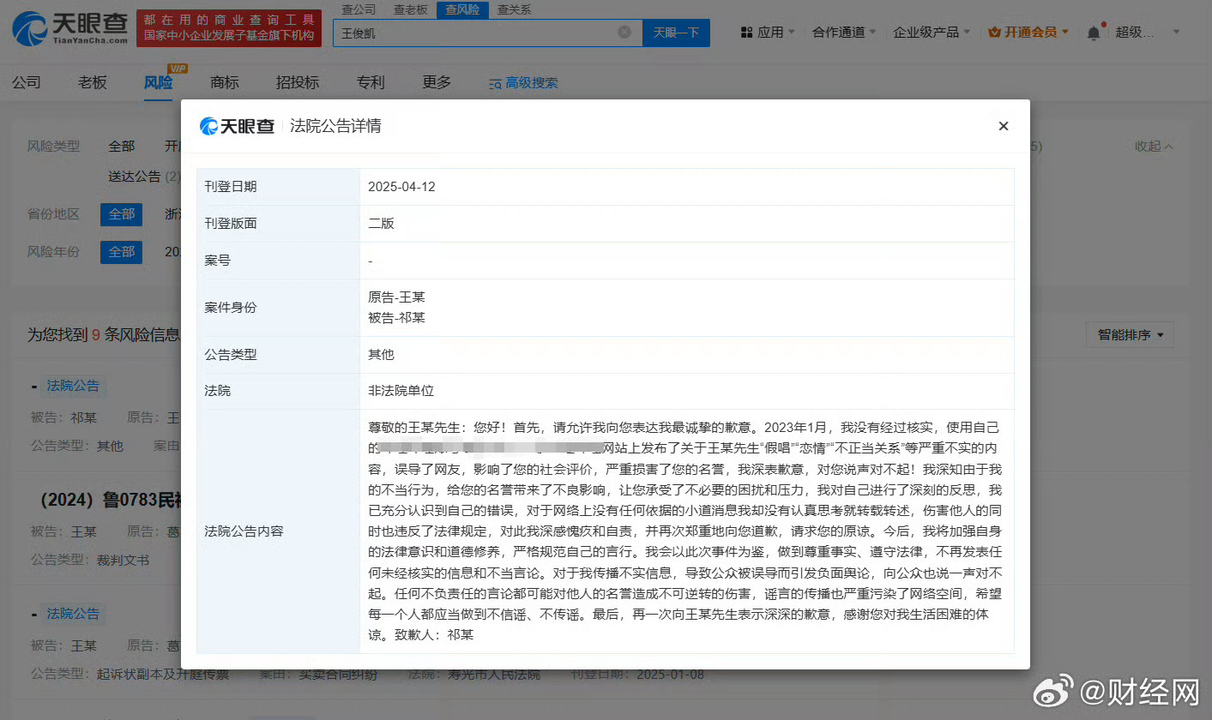Close the court announcement detail dialog
This screenshot has height=720, width=1212.
pos(1003,126)
